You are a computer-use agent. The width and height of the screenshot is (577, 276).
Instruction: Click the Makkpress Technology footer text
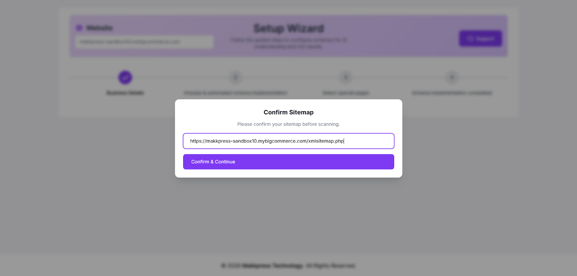[x=273, y=266]
